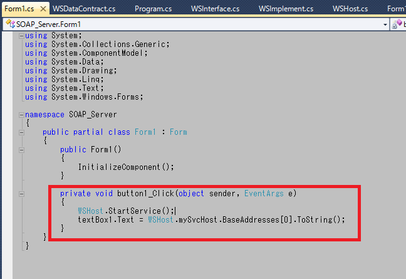
Task: Switch to the WSInterface.cs tab
Action: tap(215, 9)
